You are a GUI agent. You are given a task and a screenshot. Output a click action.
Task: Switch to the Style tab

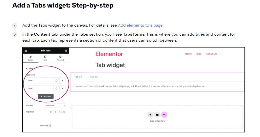point(45,58)
